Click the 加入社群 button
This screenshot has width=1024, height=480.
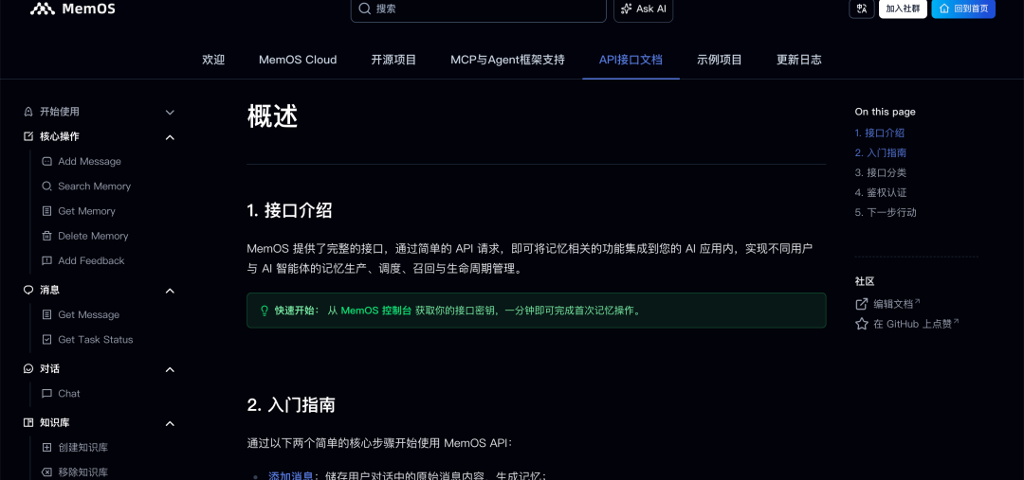(903, 9)
